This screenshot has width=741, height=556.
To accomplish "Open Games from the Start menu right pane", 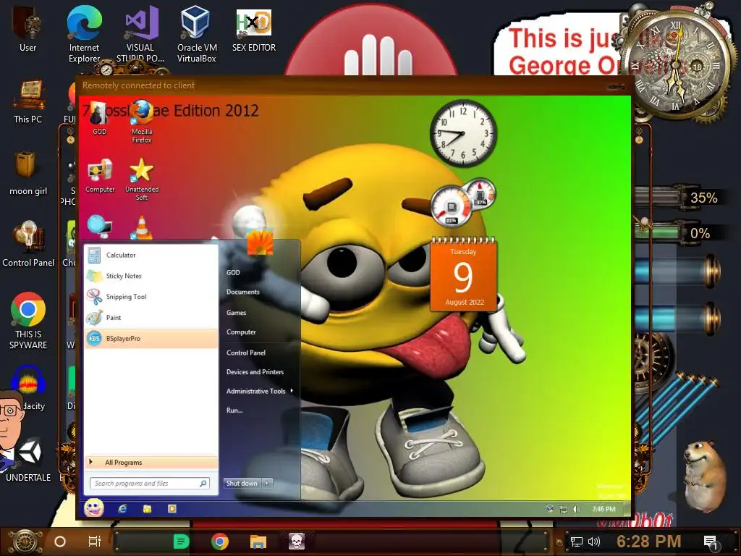I will (237, 313).
